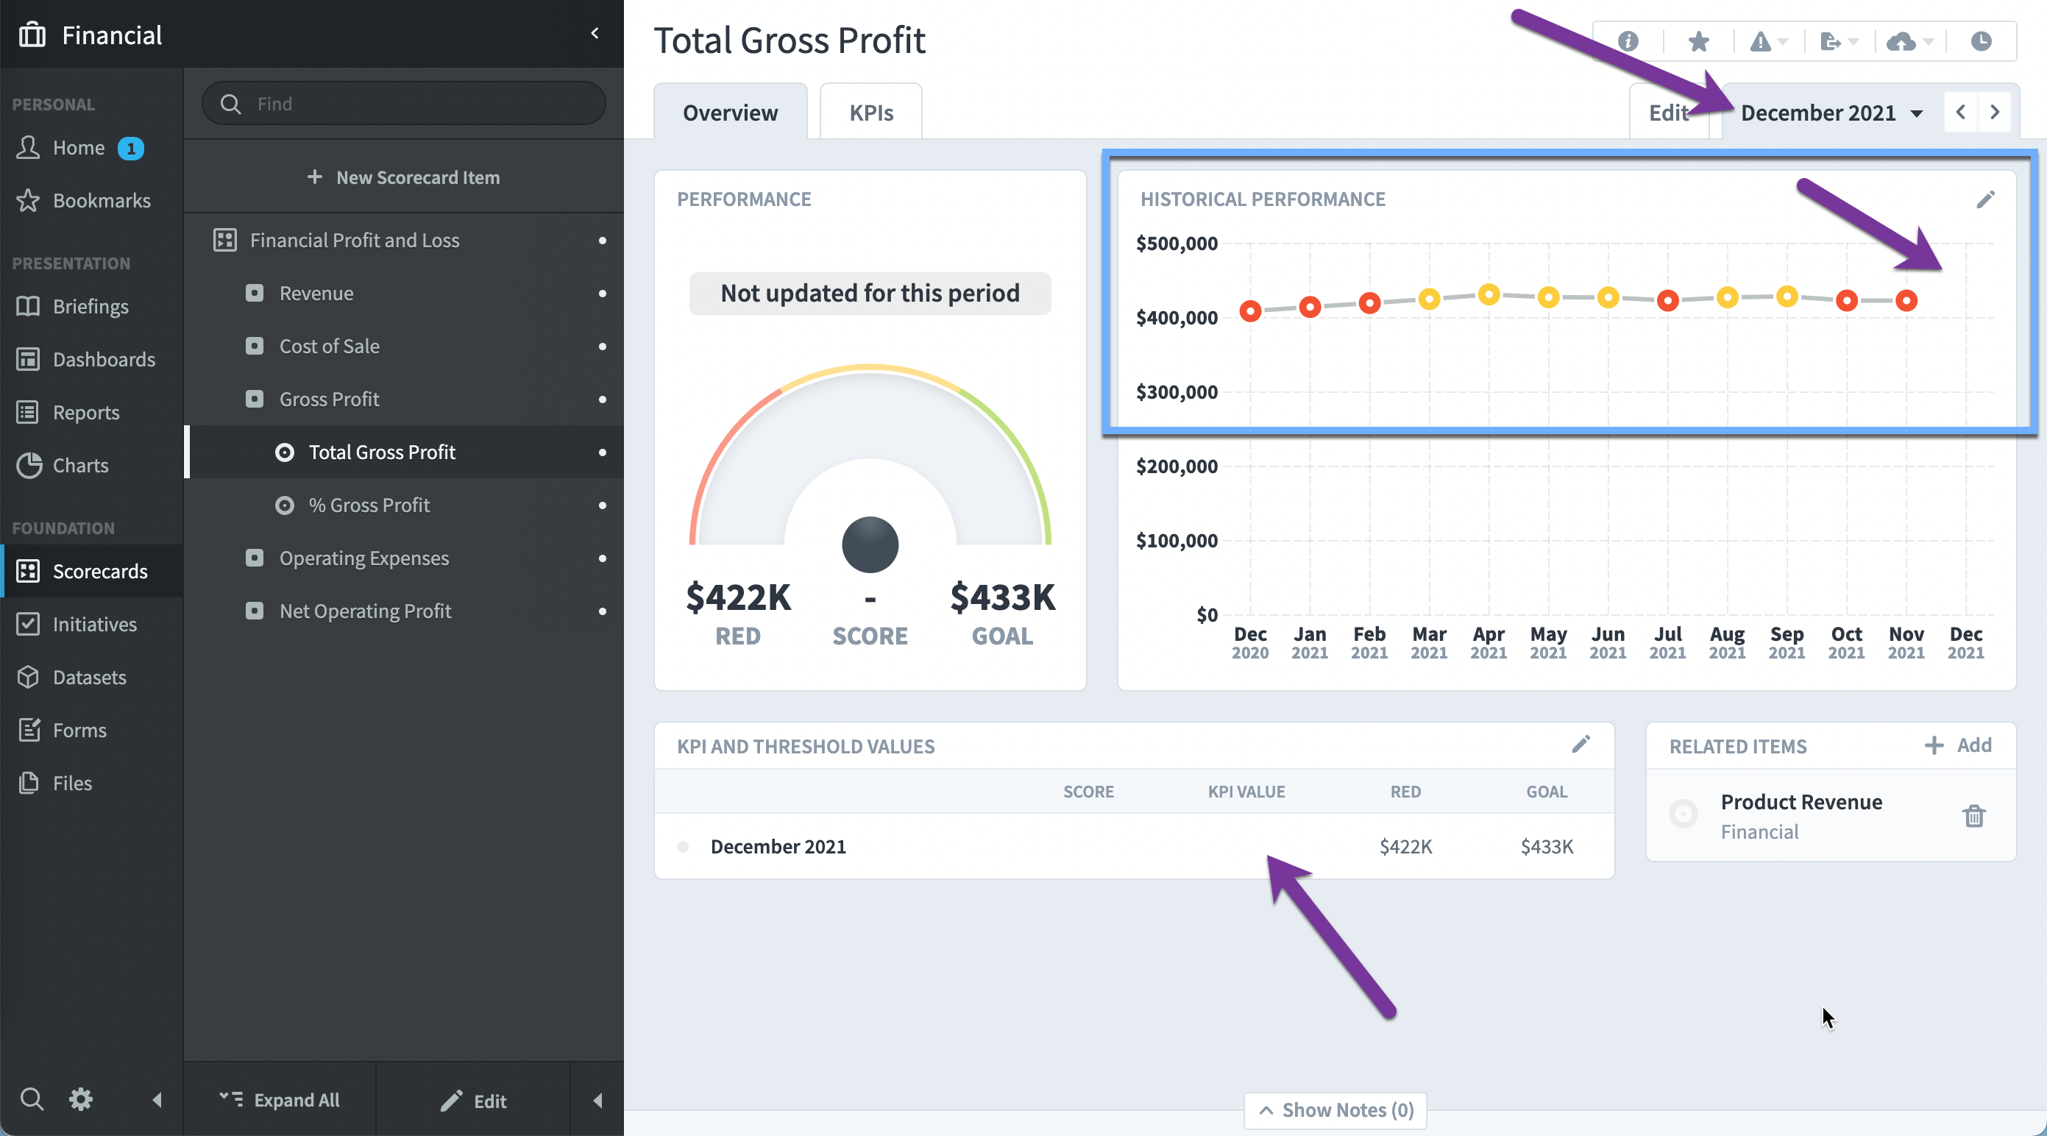2047x1136 pixels.
Task: Select Cost of Sale tree item
Action: (404, 347)
